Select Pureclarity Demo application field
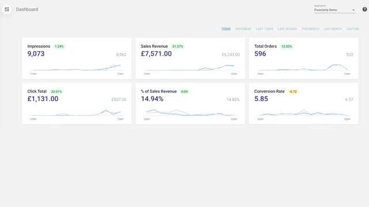 click(x=334, y=10)
